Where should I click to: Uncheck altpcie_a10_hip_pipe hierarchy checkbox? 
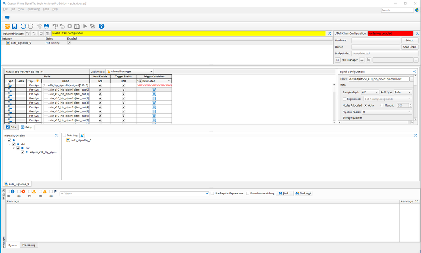coord(23,152)
